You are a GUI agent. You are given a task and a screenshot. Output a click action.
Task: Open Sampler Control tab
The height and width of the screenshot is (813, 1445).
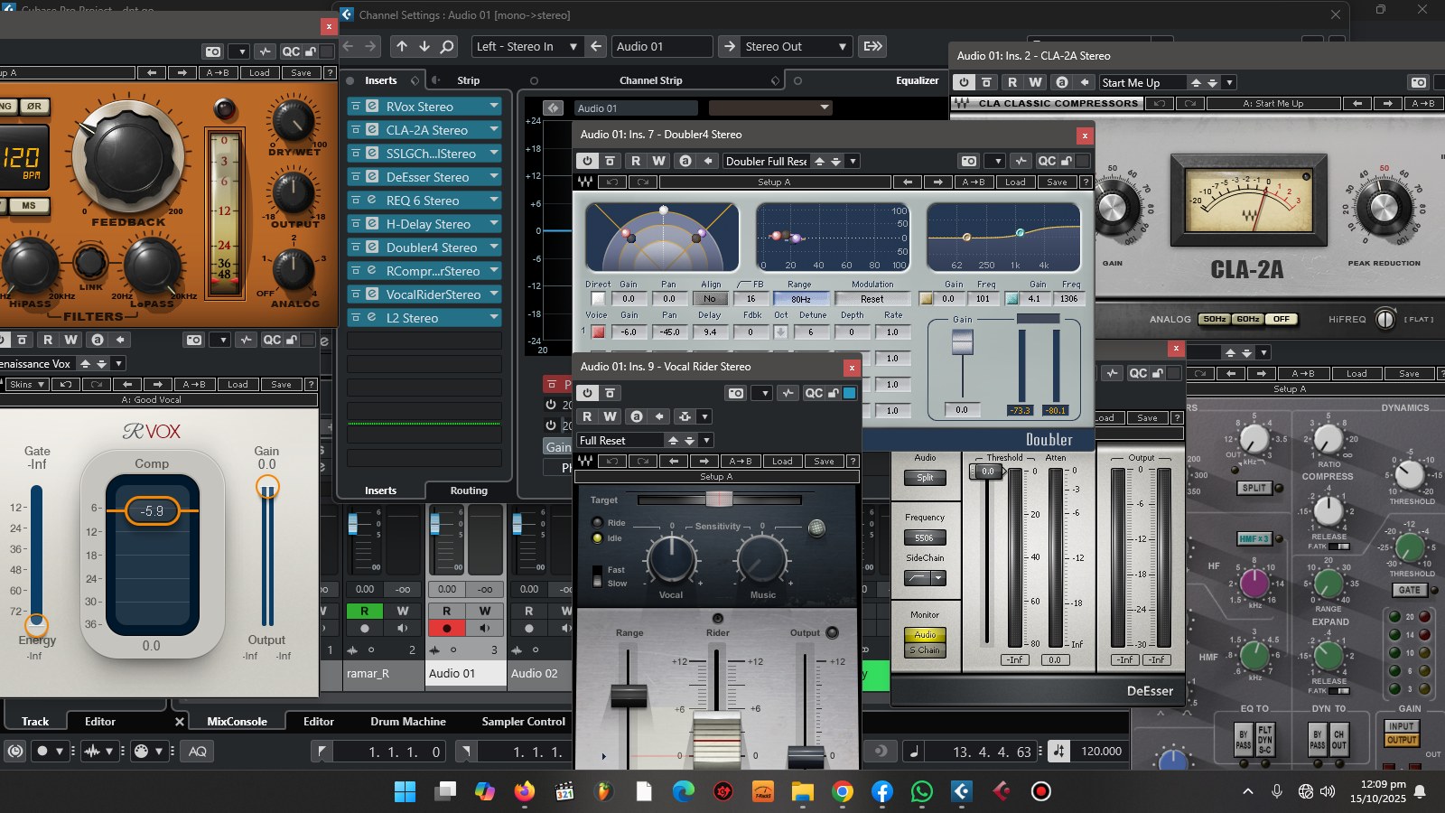pyautogui.click(x=524, y=722)
